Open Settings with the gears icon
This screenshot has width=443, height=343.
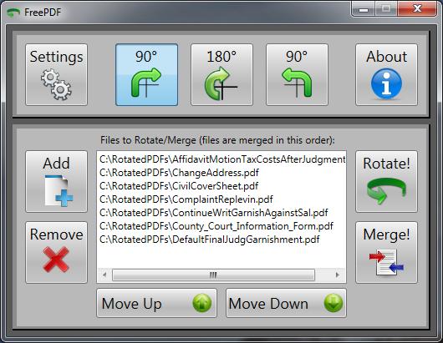click(x=57, y=75)
